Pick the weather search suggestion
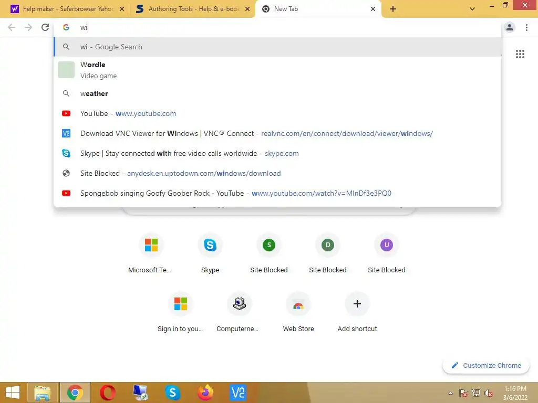This screenshot has width=538, height=403. 277,93
